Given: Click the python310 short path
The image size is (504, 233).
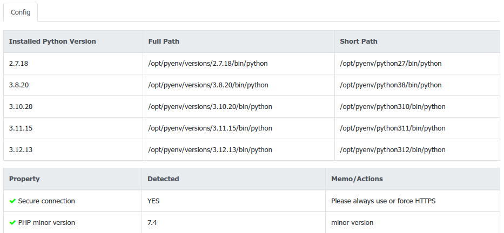Looking at the screenshot, I should point(393,107).
